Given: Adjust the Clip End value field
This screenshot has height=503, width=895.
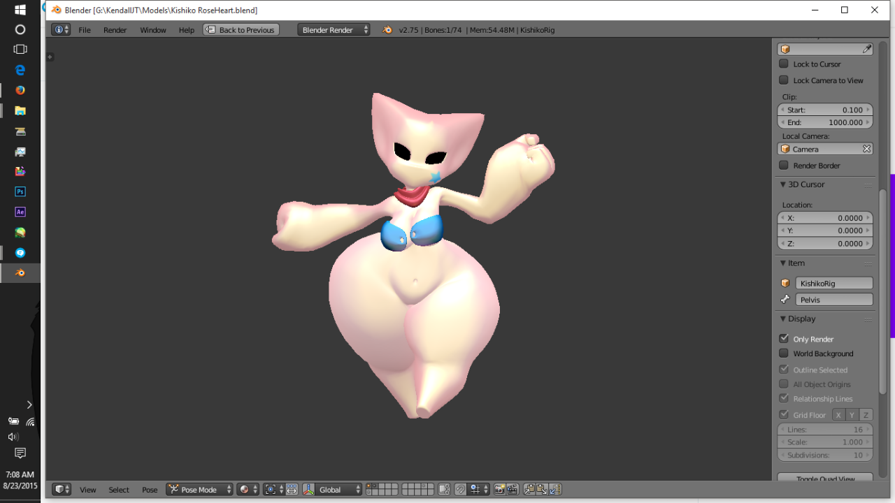Looking at the screenshot, I should [x=825, y=122].
